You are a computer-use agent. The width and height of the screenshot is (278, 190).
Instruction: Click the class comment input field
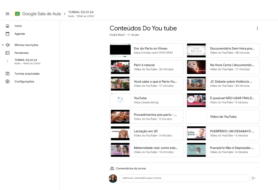(x=184, y=178)
